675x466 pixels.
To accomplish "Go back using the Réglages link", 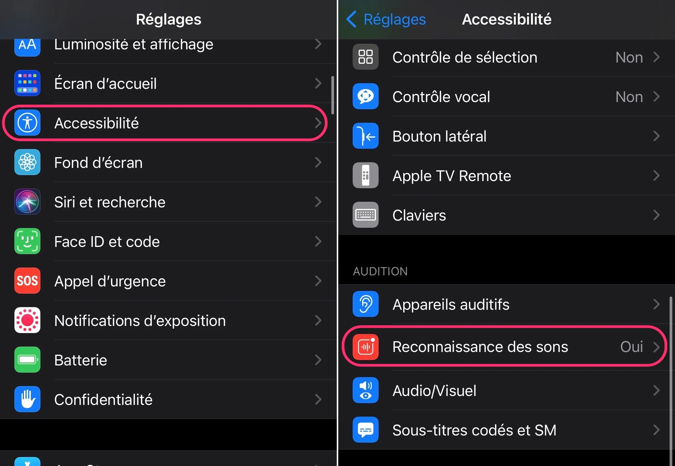I will pos(386,19).
